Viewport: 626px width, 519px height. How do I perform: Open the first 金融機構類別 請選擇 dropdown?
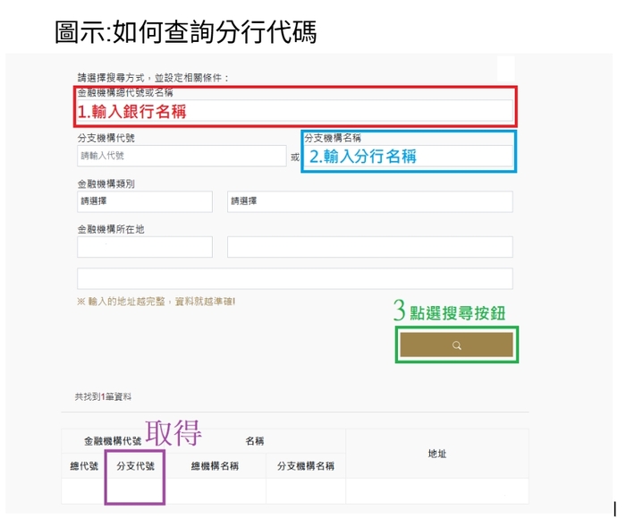pos(145,201)
